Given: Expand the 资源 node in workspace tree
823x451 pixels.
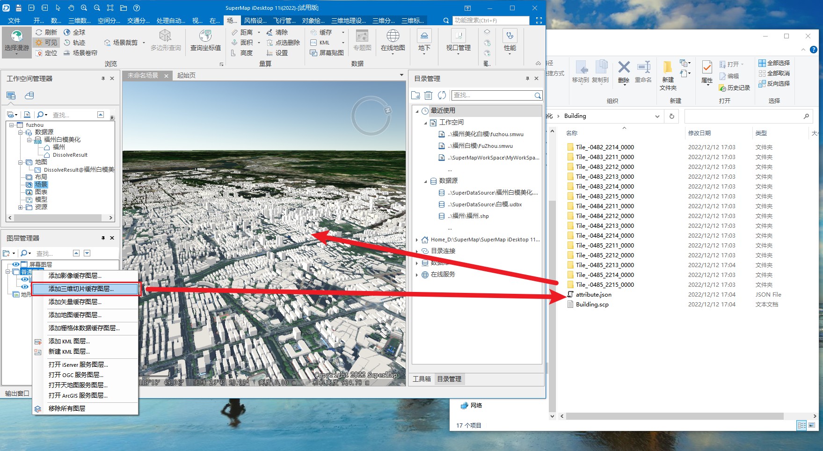Looking at the screenshot, I should tap(21, 207).
